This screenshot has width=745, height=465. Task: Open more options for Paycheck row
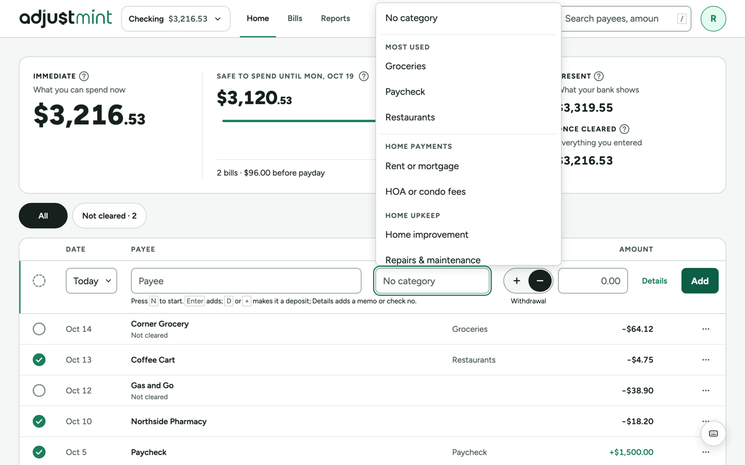[705, 452]
